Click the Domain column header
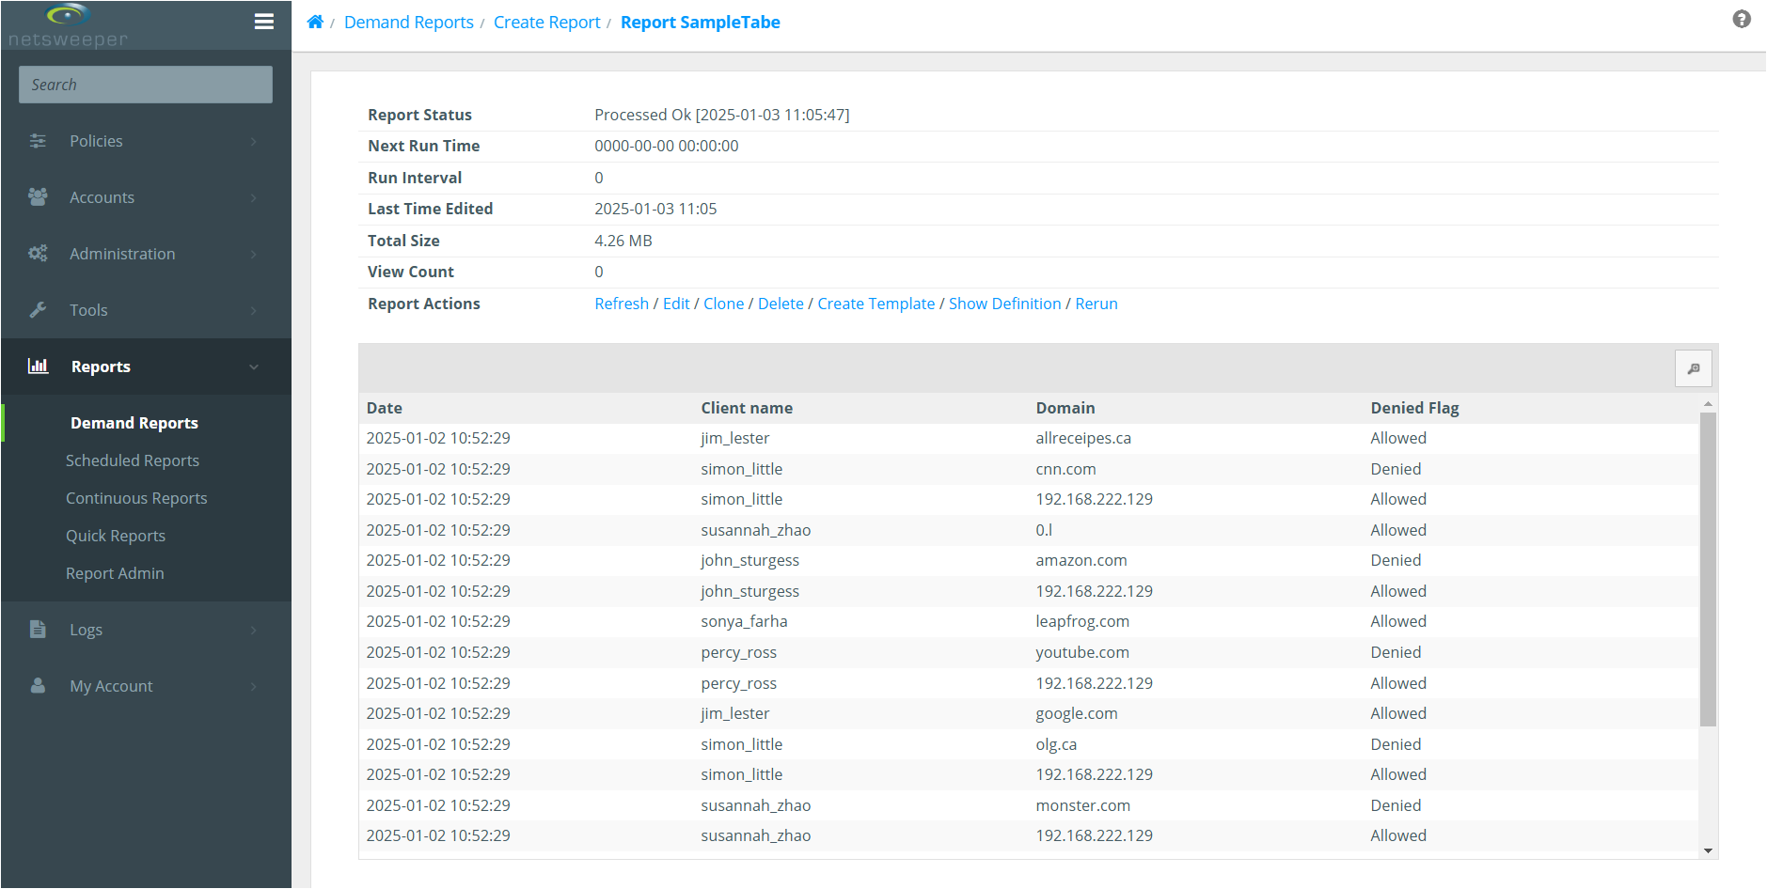This screenshot has height=889, width=1767. 1065,408
